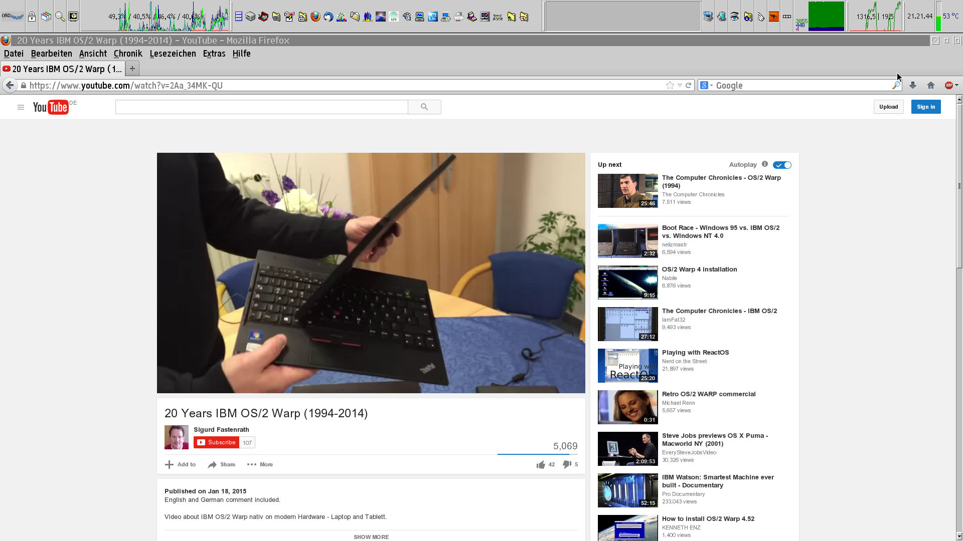Go back with the browser back arrow
963x541 pixels.
pyautogui.click(x=10, y=85)
